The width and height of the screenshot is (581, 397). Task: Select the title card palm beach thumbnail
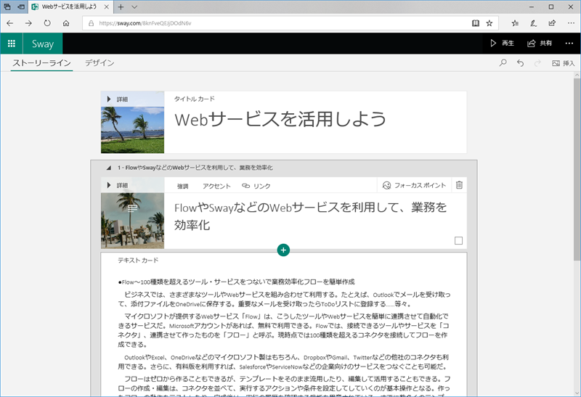pyautogui.click(x=132, y=130)
